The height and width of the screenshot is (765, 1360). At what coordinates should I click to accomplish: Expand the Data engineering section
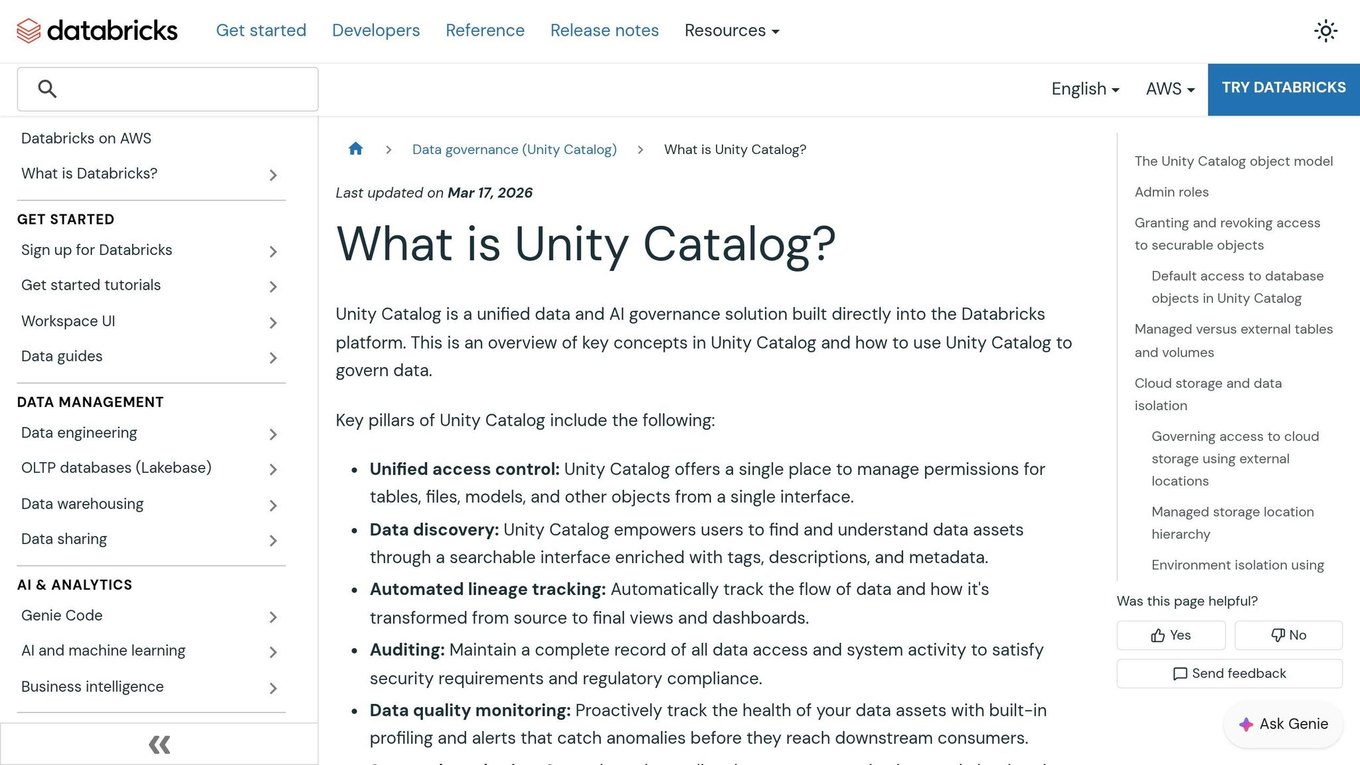click(x=272, y=434)
